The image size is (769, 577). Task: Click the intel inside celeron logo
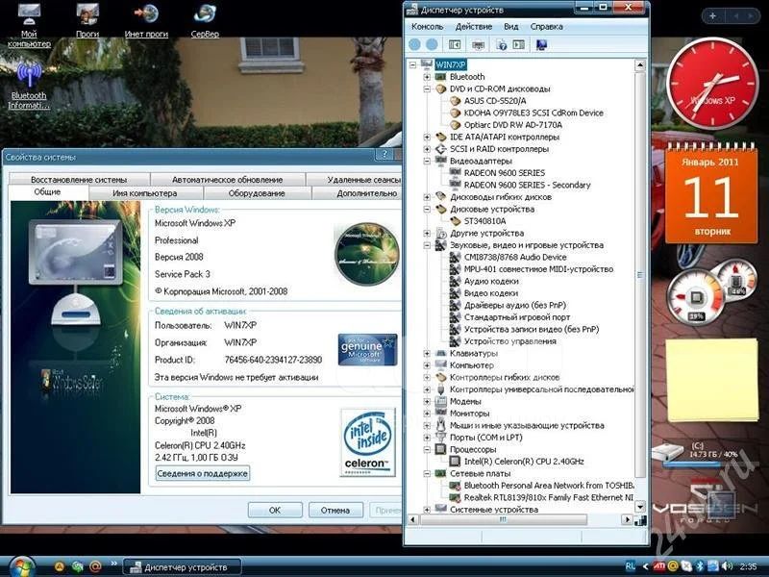point(367,442)
